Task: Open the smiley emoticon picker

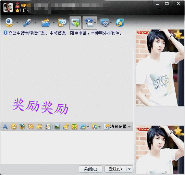Action: (x=14, y=127)
